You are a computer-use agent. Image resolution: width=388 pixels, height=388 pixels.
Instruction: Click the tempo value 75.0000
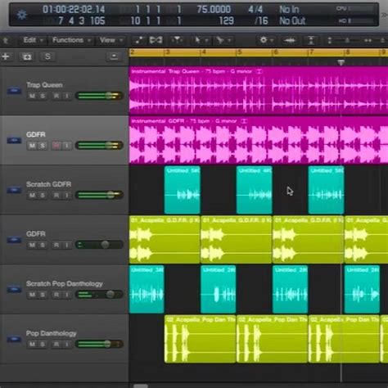214,10
